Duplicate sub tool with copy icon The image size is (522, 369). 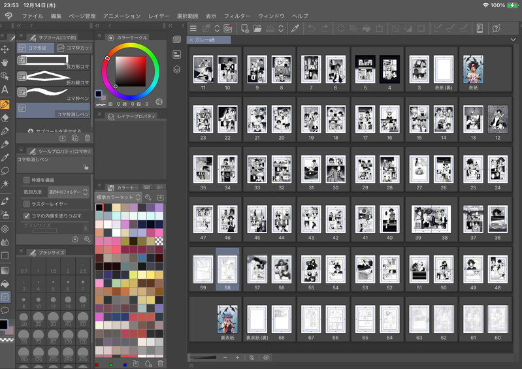click(75, 138)
